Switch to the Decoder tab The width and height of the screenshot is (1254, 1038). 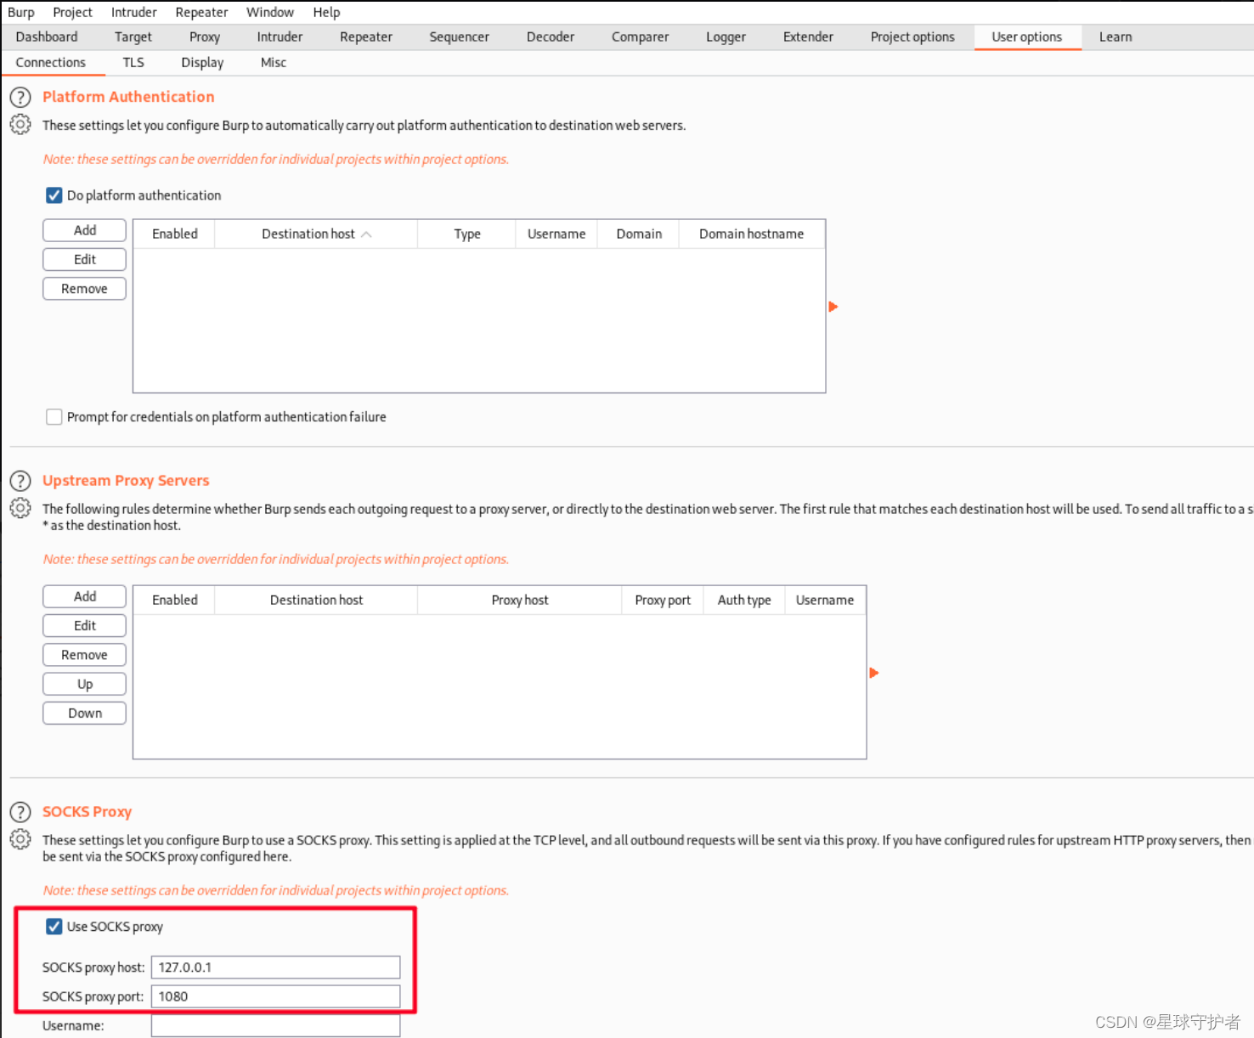click(551, 37)
